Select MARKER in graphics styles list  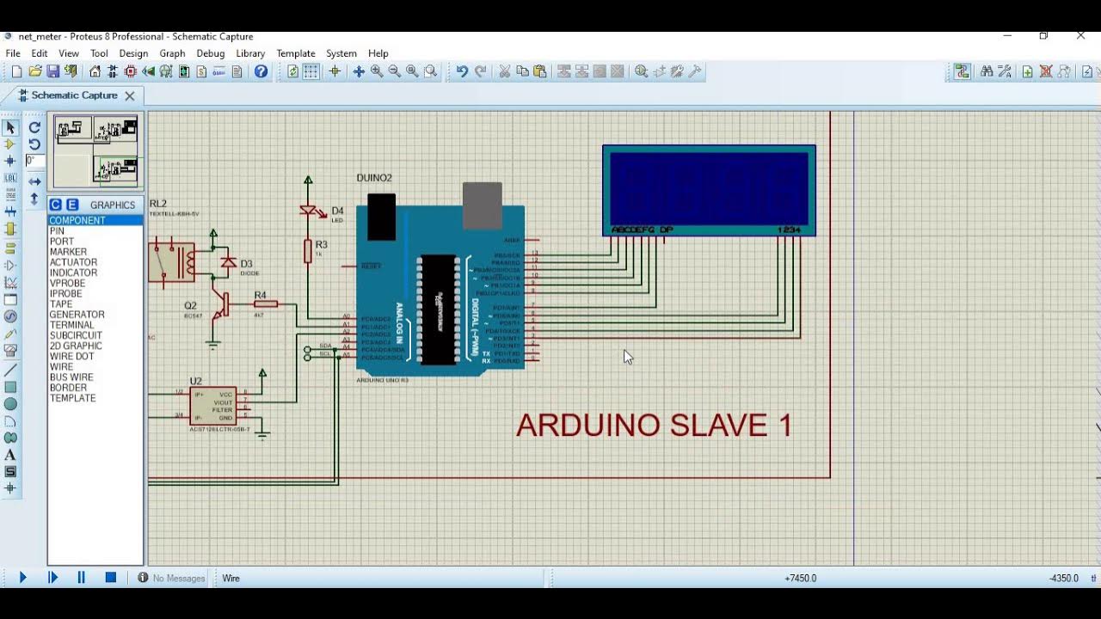coord(95,252)
